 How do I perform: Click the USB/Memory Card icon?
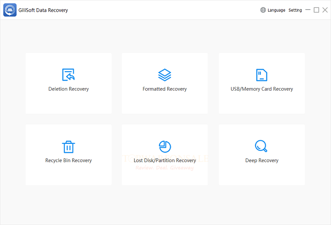(x=261, y=75)
